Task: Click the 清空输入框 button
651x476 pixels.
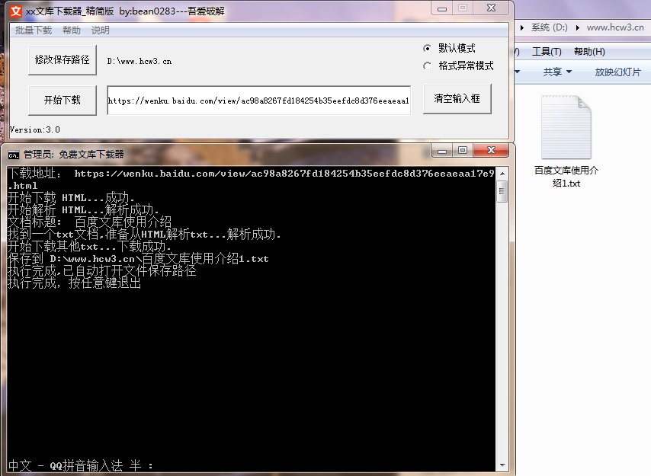Action: click(x=457, y=99)
